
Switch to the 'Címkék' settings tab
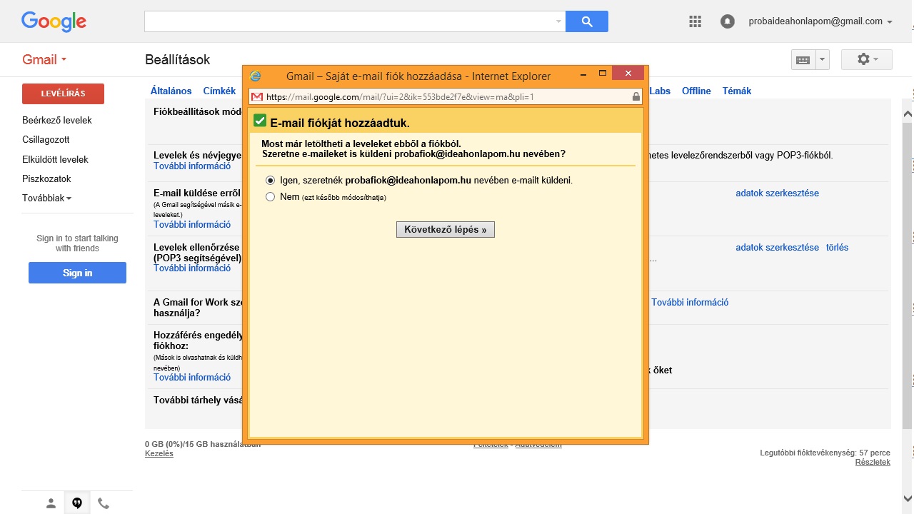click(x=219, y=91)
